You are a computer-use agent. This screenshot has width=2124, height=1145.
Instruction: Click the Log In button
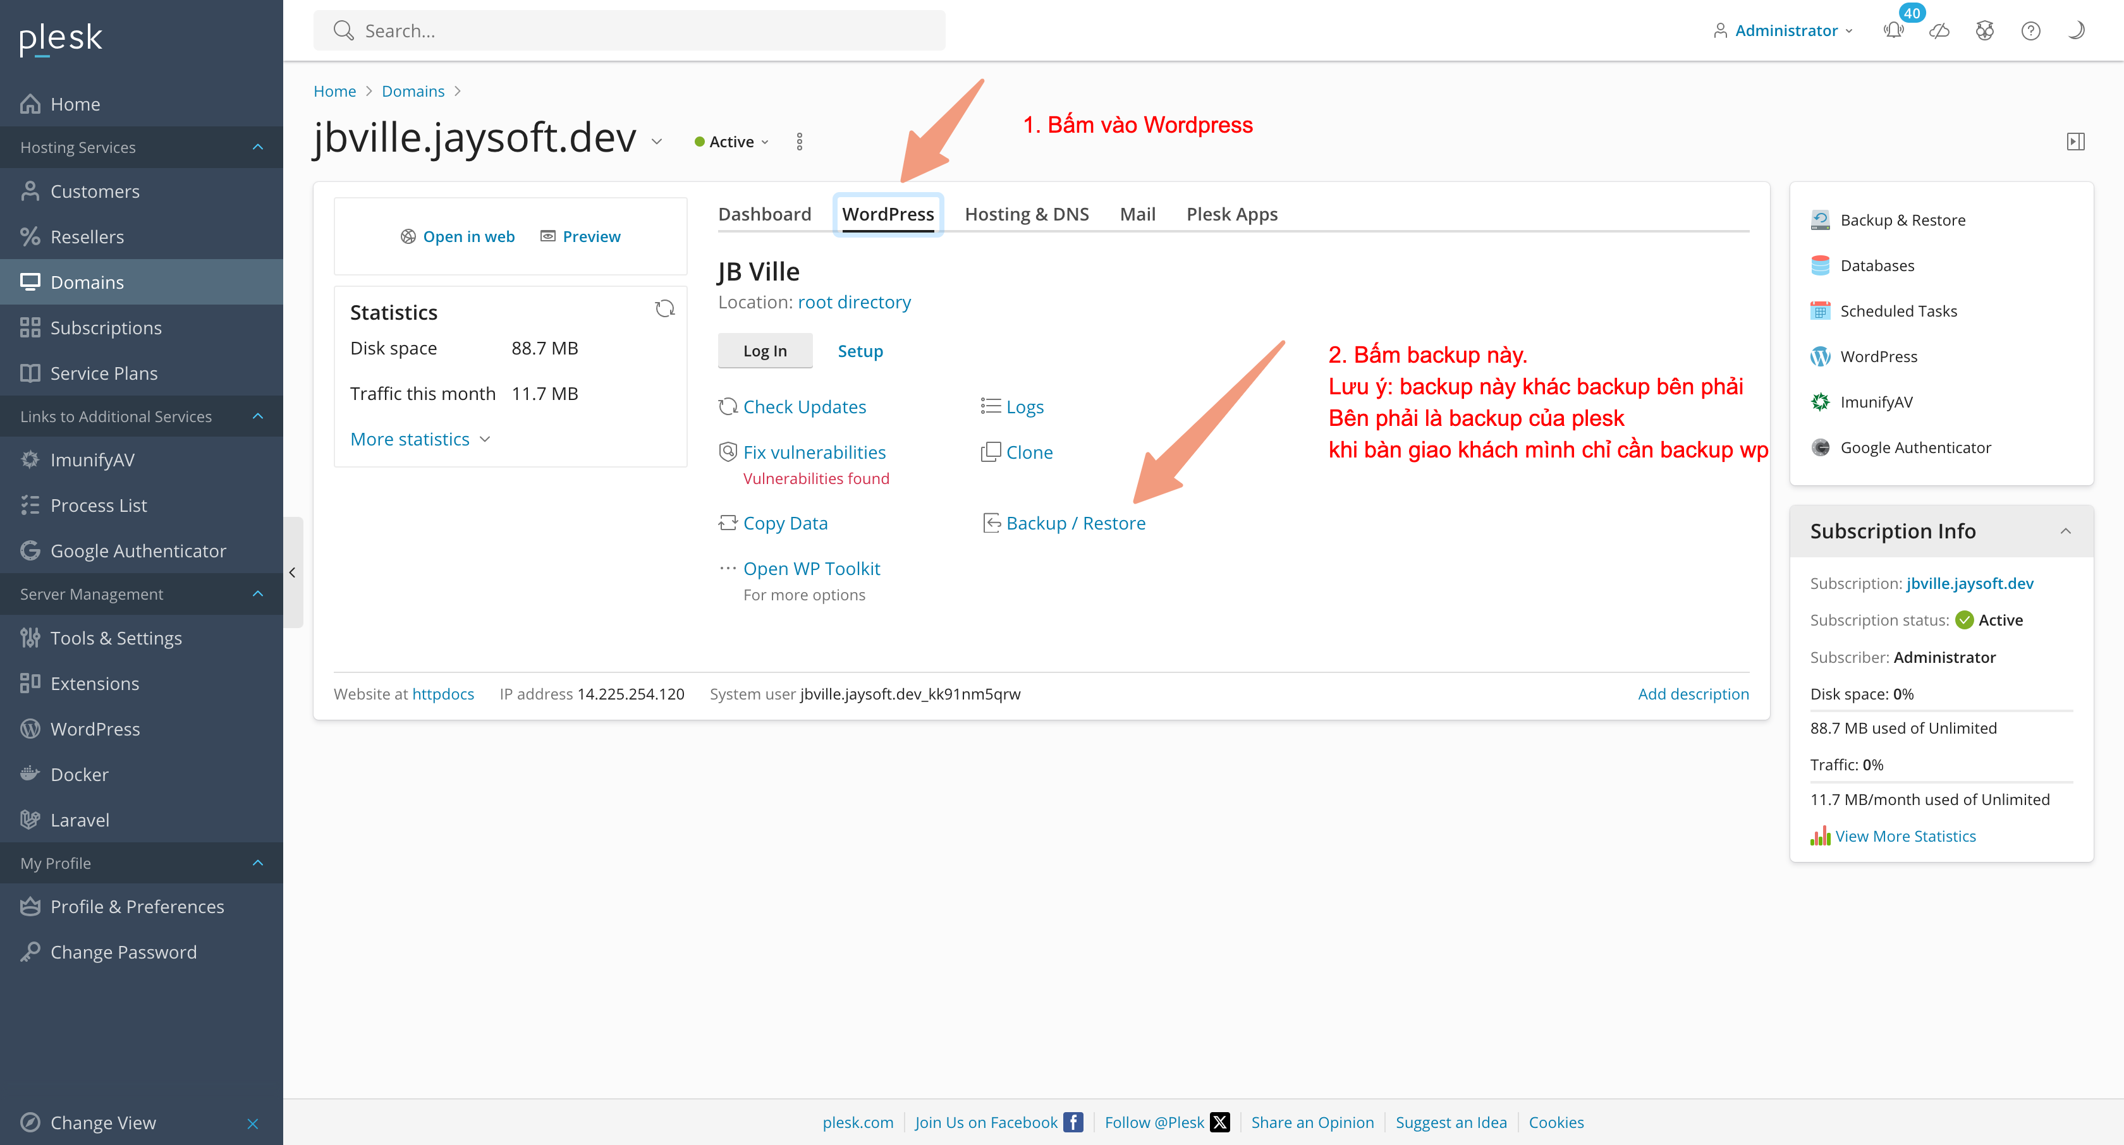pyautogui.click(x=764, y=351)
